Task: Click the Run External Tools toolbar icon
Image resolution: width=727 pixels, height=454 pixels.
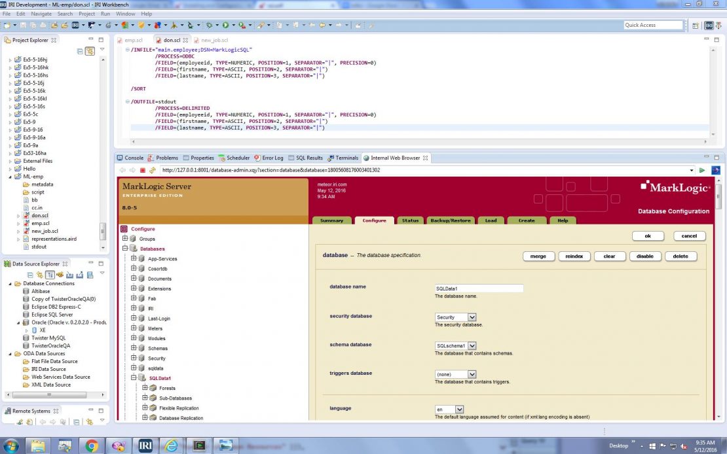Action: point(242,25)
